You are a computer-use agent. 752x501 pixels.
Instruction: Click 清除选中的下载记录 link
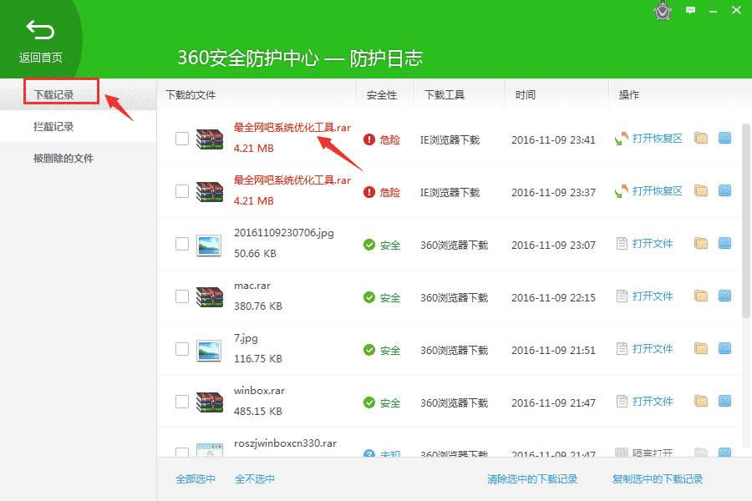pyautogui.click(x=532, y=479)
